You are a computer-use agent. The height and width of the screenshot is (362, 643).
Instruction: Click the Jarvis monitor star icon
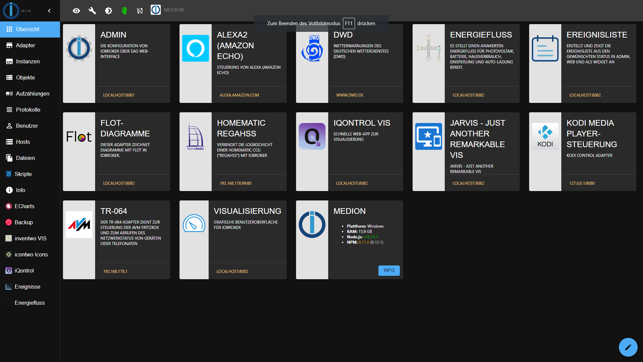(x=429, y=136)
